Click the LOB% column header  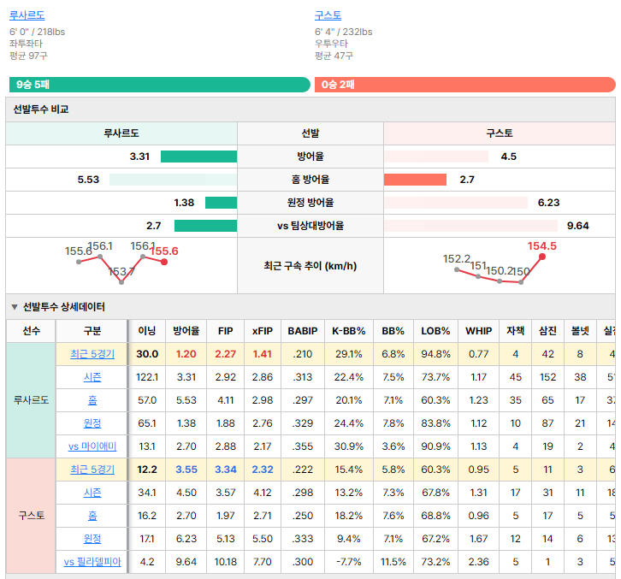click(435, 331)
